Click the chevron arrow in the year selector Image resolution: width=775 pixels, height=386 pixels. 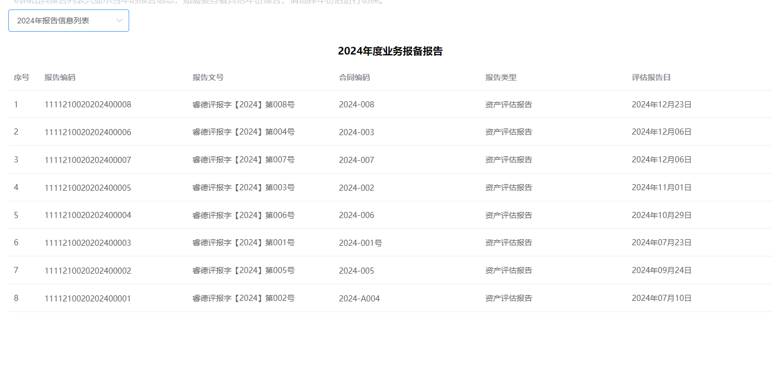pos(119,21)
